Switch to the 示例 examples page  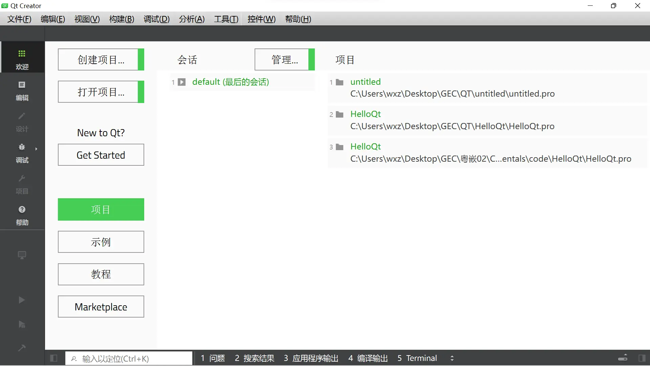(x=101, y=242)
